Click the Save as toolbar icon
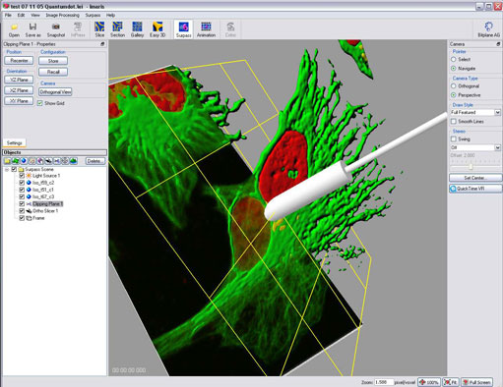This screenshot has height=387, width=503. point(32,29)
